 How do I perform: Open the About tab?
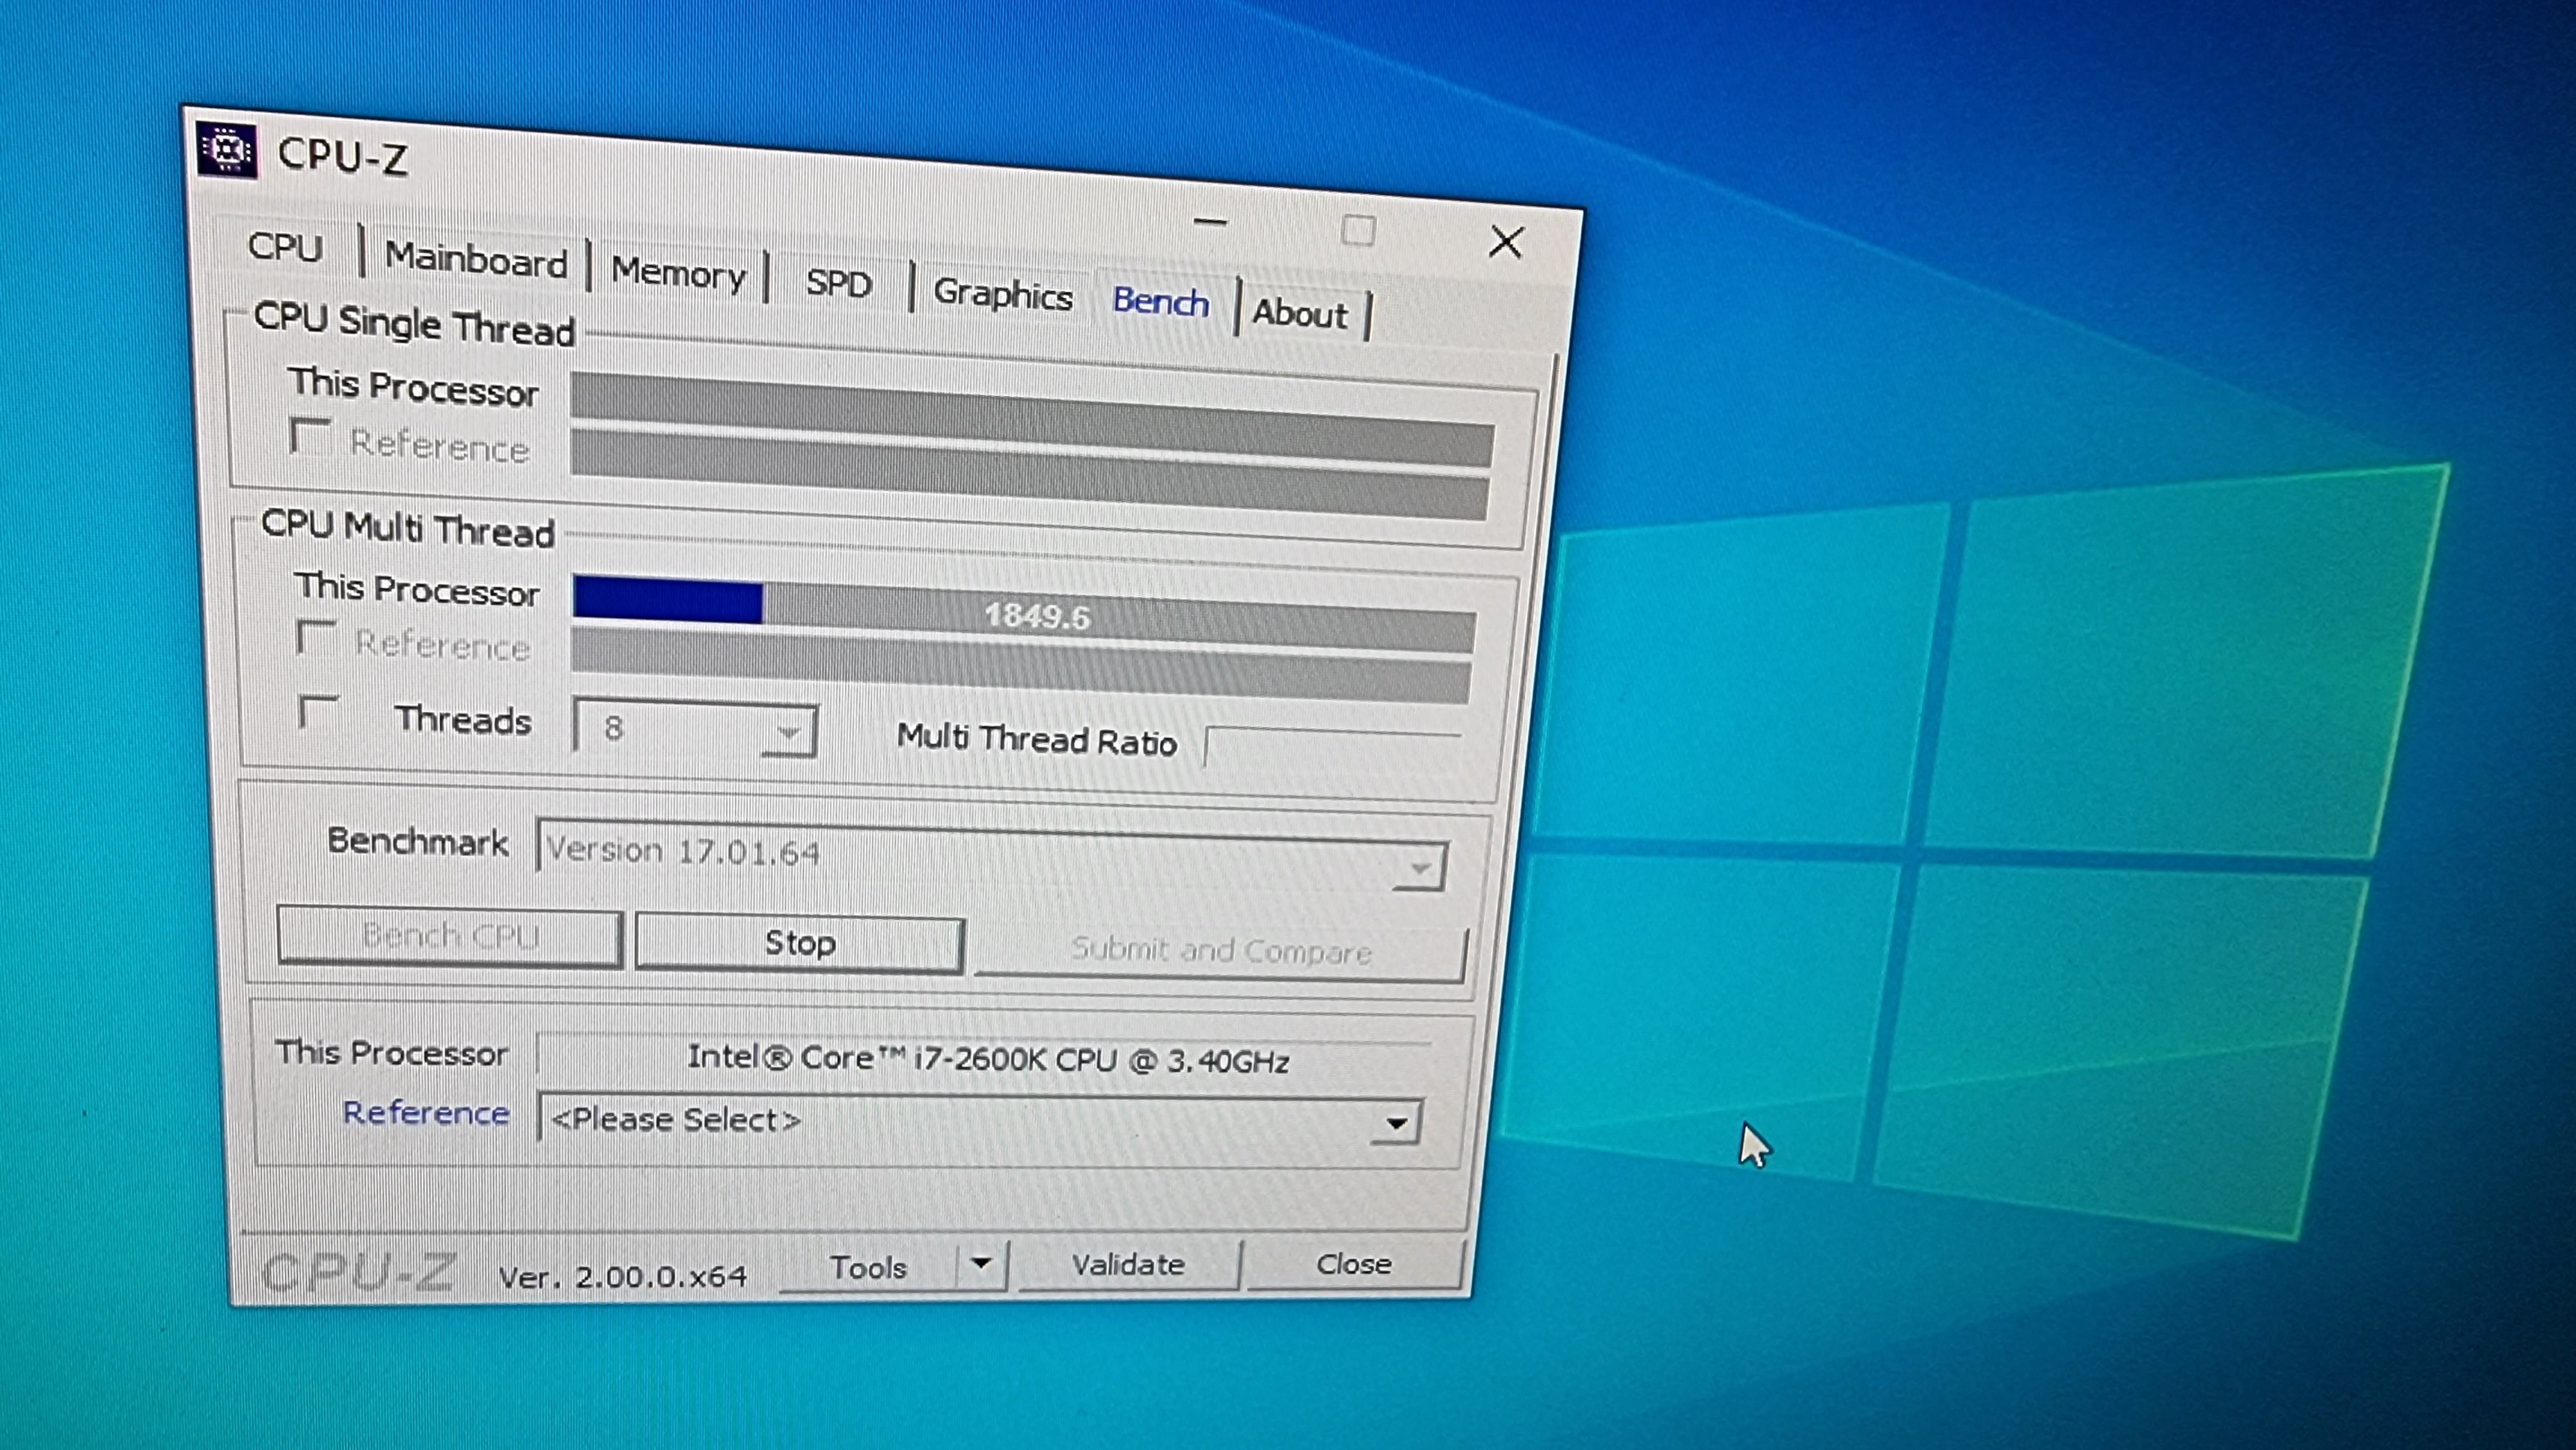point(1301,314)
